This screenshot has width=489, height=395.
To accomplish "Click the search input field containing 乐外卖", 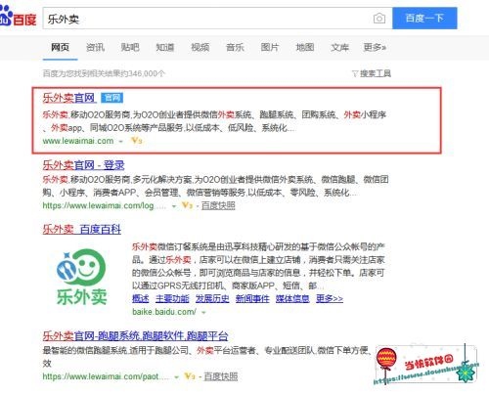I will [207, 19].
